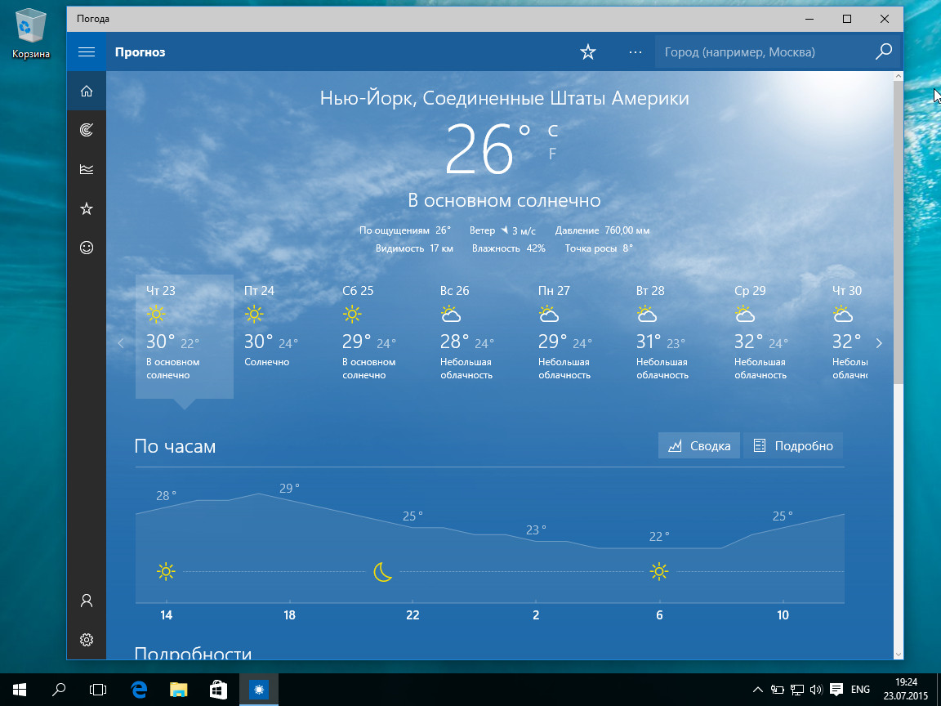
Task: Select Celsius temperature unit
Action: click(x=553, y=130)
